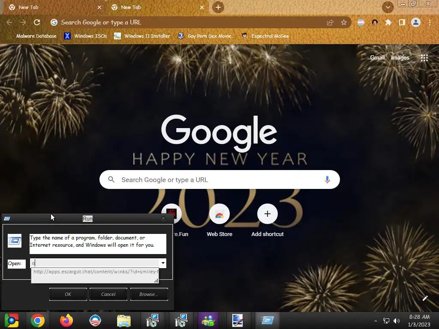Launch Google Chrome from the taskbar
Viewport: 439px width, 329px height.
pos(38,320)
